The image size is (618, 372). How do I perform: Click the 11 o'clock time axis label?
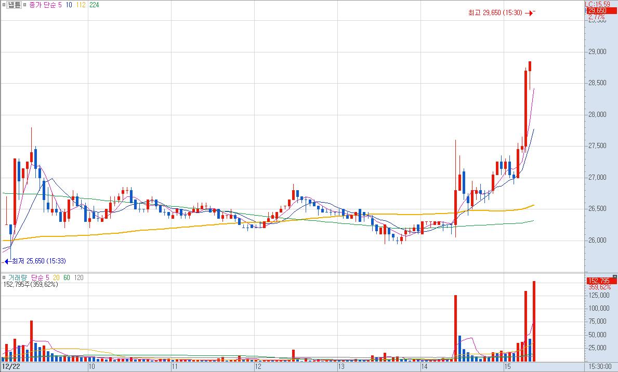tap(175, 367)
